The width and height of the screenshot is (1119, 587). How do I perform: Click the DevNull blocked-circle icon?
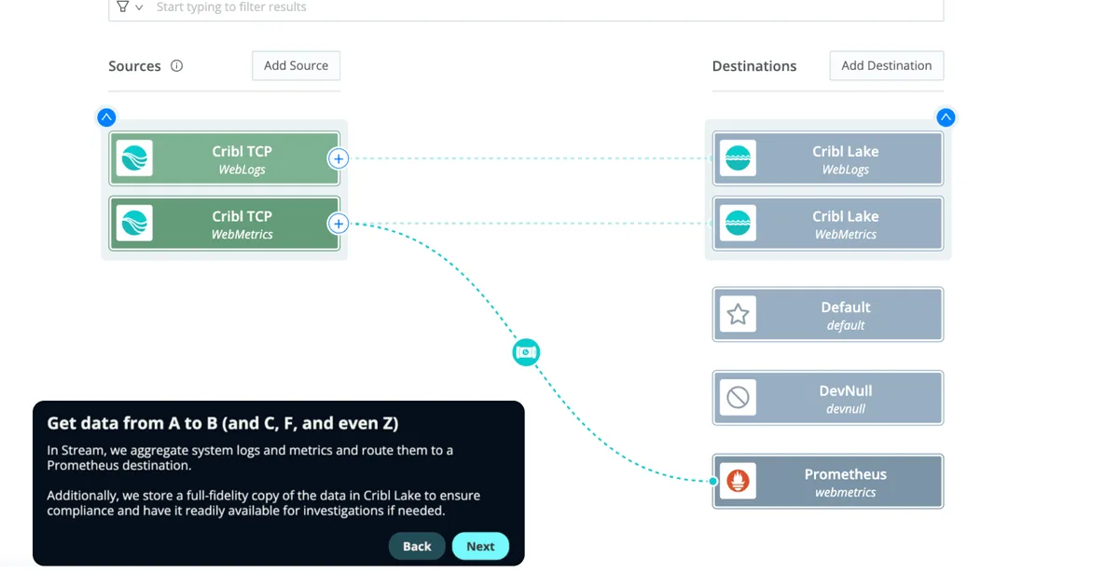738,398
